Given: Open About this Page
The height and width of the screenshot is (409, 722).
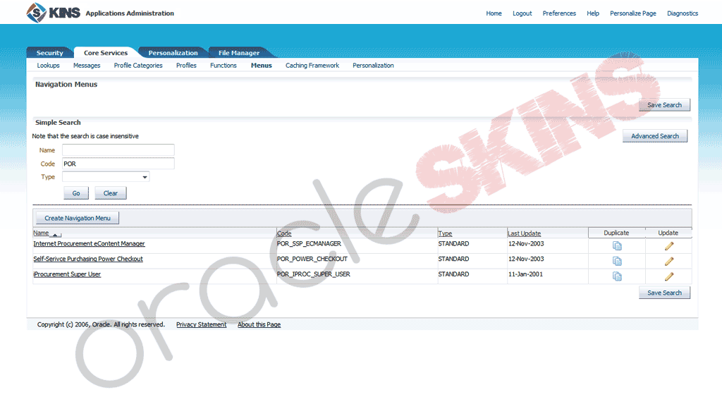Looking at the screenshot, I should [x=259, y=324].
